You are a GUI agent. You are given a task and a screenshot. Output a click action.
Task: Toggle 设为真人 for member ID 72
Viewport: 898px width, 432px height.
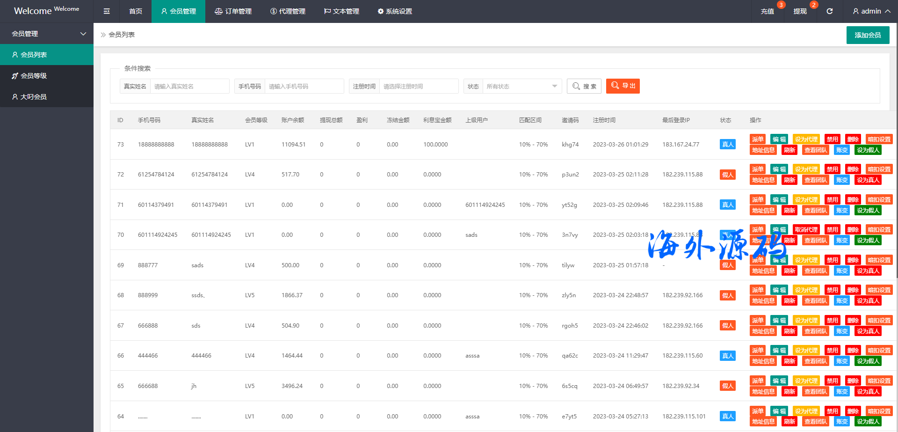868,180
